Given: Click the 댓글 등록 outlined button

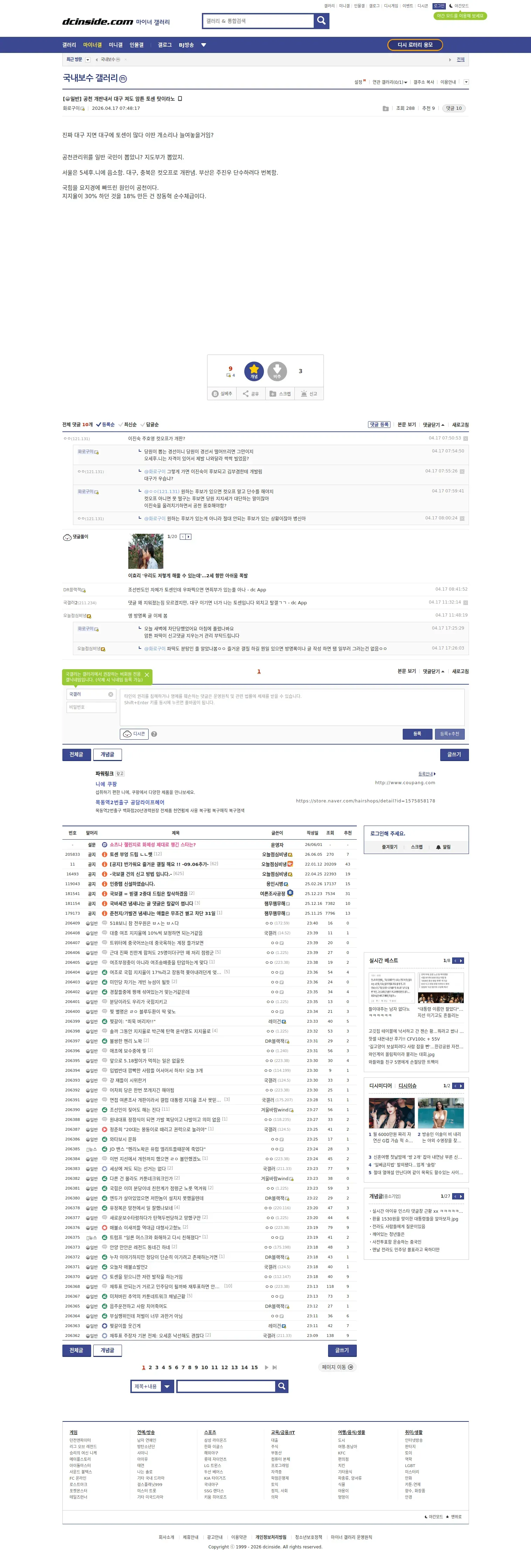Looking at the screenshot, I should (380, 425).
